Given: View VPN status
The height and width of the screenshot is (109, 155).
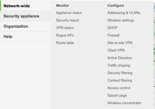Looking at the screenshot, I should tap(65, 28).
